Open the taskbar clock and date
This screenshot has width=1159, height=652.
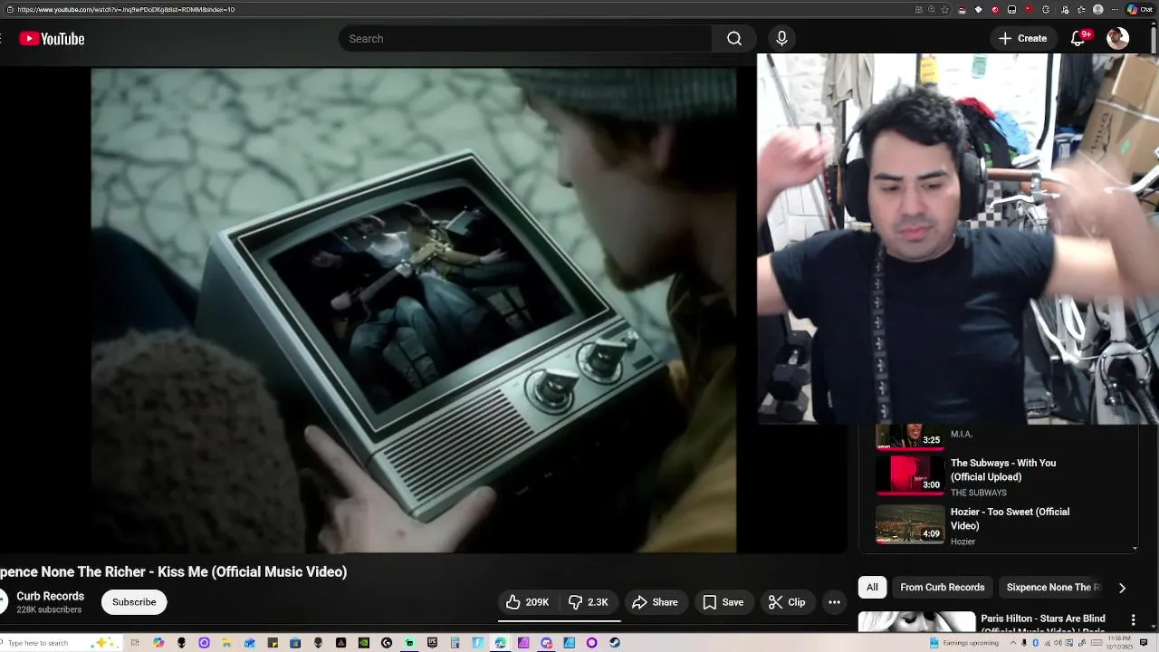coord(1119,642)
